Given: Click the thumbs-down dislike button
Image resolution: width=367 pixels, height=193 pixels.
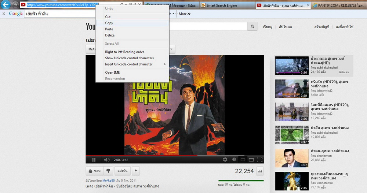Looking at the screenshot, I should [x=108, y=171].
